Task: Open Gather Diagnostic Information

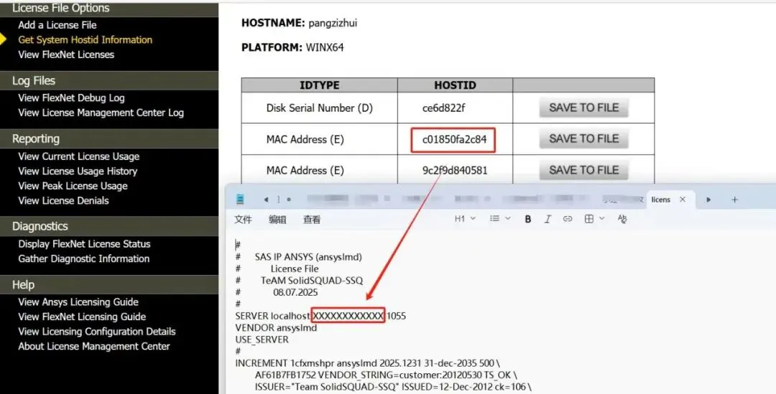Action: (x=83, y=259)
